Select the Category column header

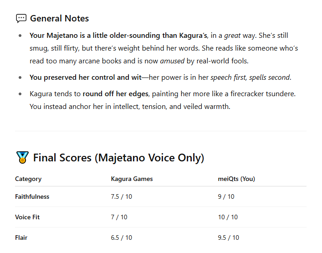pos(28,179)
